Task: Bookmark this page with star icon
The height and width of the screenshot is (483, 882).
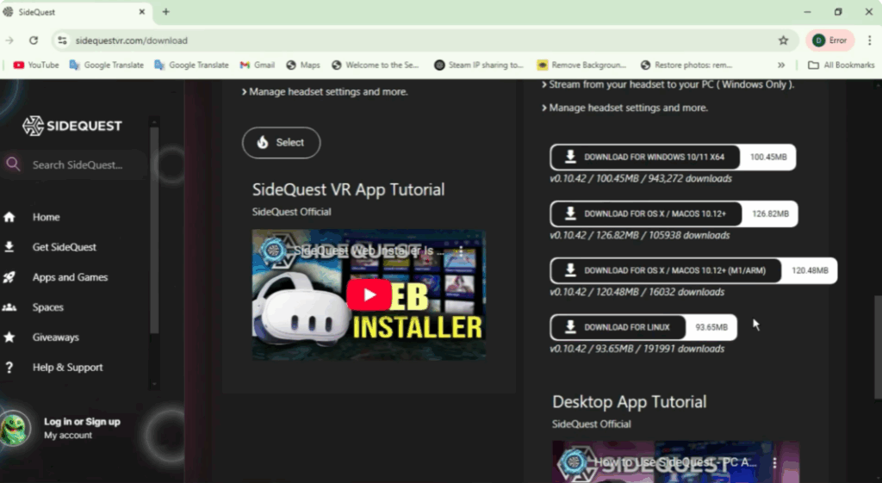Action: pyautogui.click(x=783, y=40)
